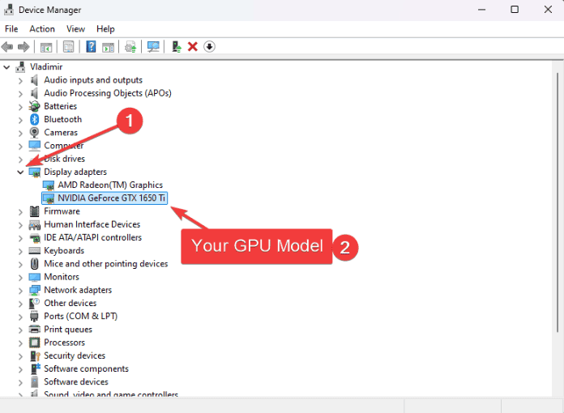This screenshot has width=564, height=413.
Task: Click the vertical scrollbar thumb
Action: tap(558, 202)
